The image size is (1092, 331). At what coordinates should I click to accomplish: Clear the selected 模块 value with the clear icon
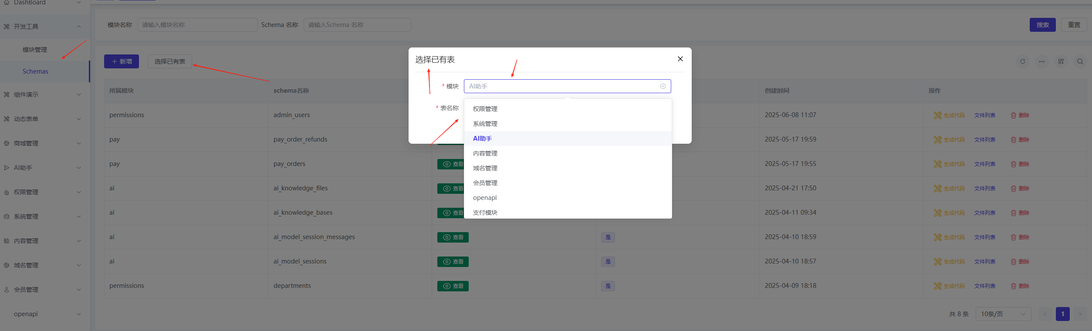663,86
